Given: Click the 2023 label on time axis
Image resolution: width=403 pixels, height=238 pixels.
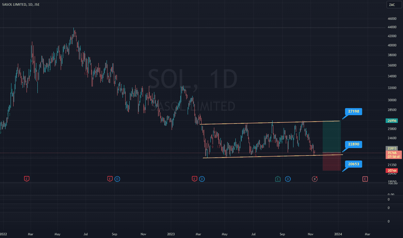Looking at the screenshot, I should pos(171,234).
